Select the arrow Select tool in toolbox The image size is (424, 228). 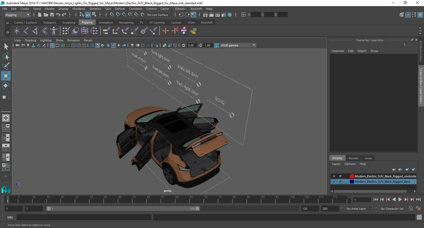click(x=6, y=47)
